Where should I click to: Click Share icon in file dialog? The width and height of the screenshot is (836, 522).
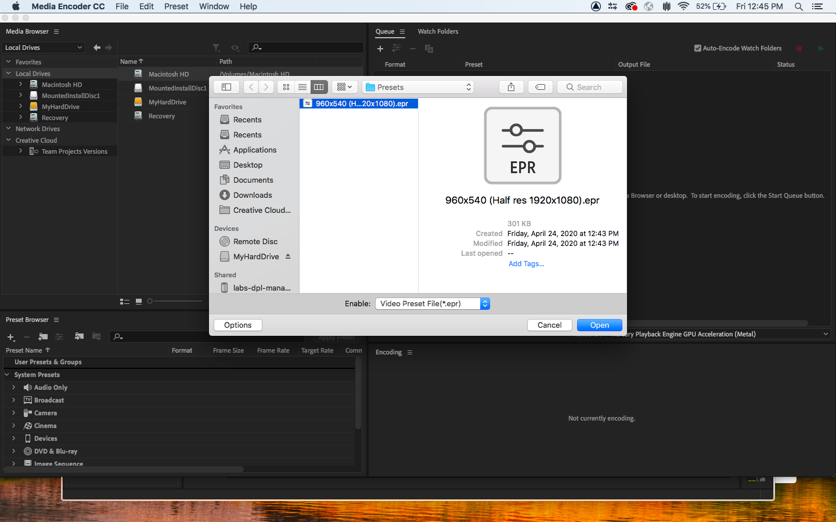pyautogui.click(x=511, y=87)
